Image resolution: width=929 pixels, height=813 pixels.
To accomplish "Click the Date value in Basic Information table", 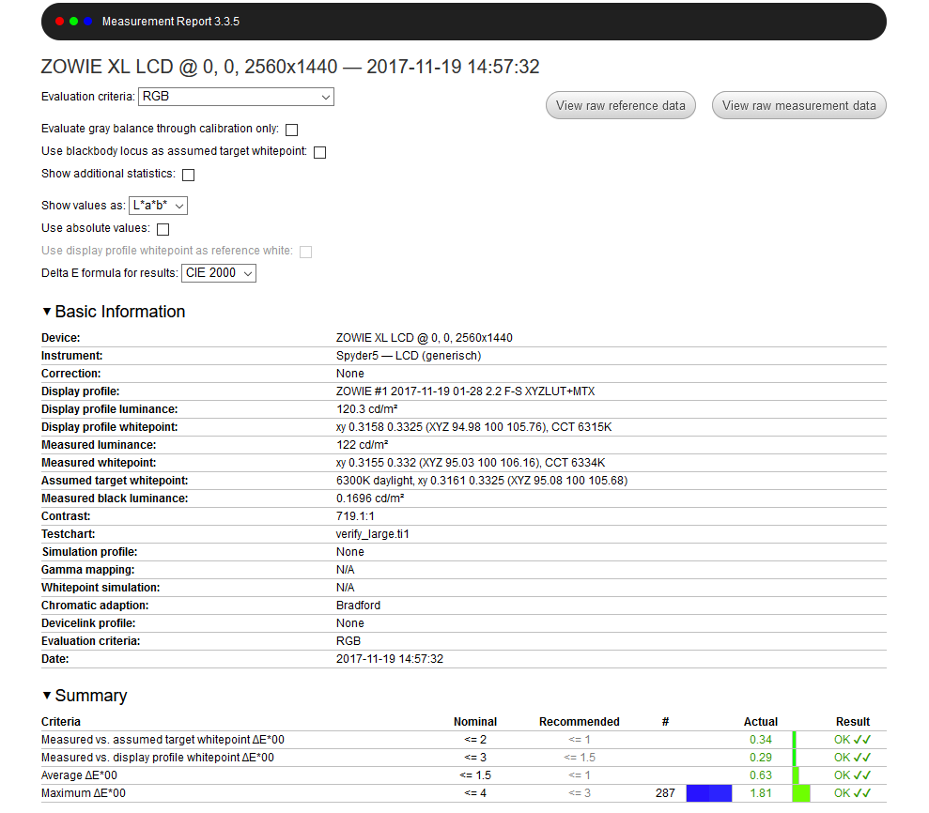I will (389, 658).
